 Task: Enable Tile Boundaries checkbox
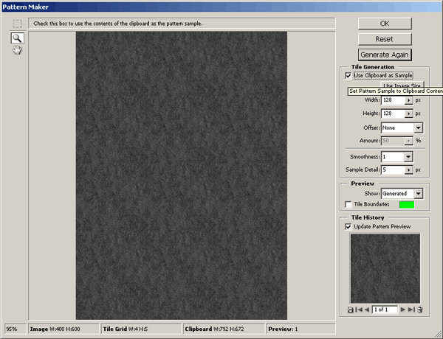coord(348,204)
